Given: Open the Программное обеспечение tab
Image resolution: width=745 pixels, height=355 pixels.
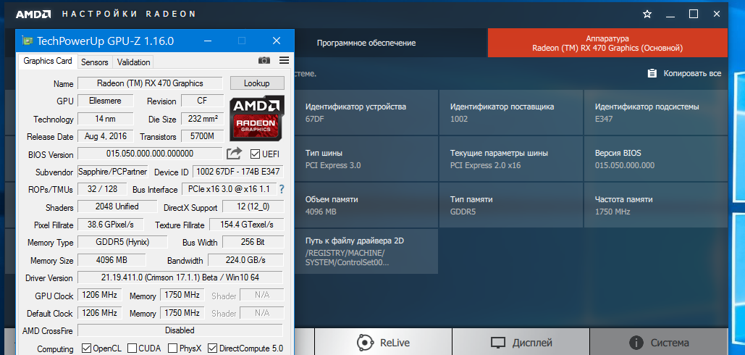Looking at the screenshot, I should [x=366, y=43].
